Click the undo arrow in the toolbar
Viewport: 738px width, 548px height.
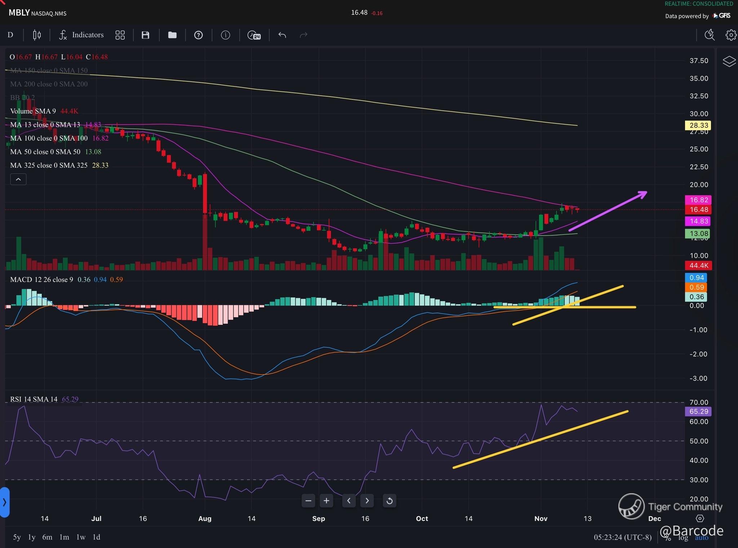coord(282,35)
